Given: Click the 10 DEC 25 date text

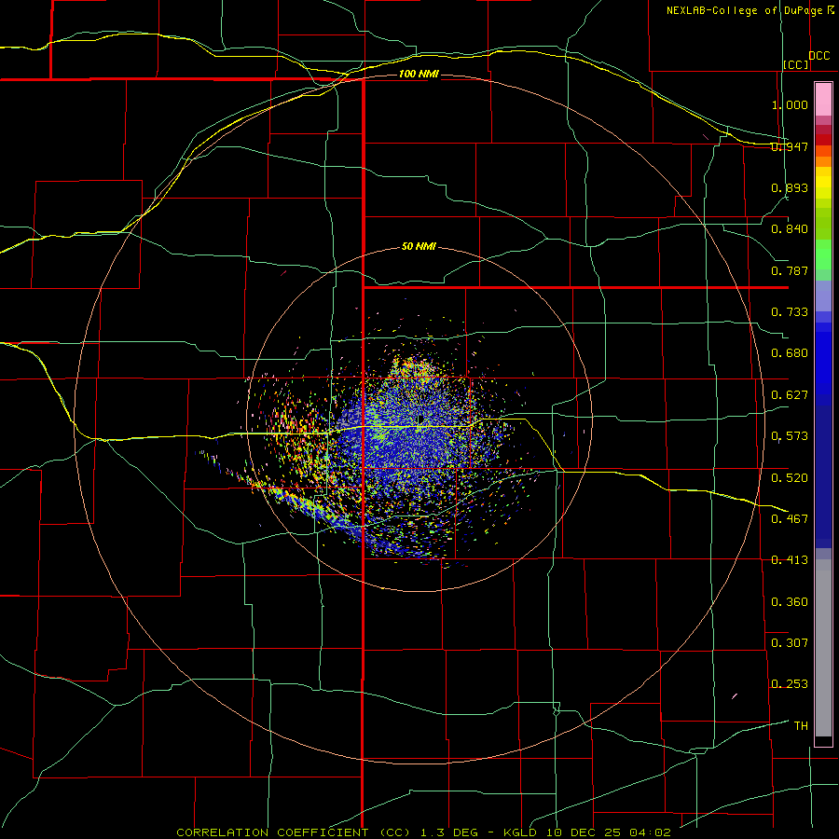Looking at the screenshot, I should (584, 832).
